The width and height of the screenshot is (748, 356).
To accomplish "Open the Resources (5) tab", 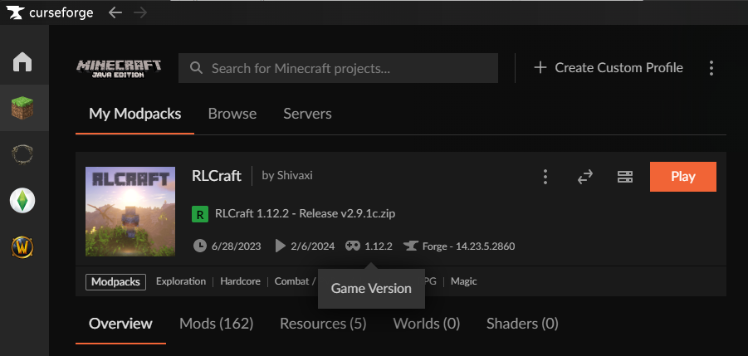I will (x=323, y=324).
